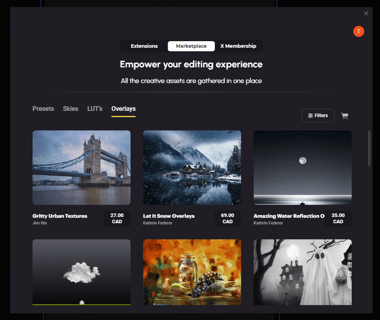Open the Filters button
This screenshot has height=320, width=380.
coord(318,116)
